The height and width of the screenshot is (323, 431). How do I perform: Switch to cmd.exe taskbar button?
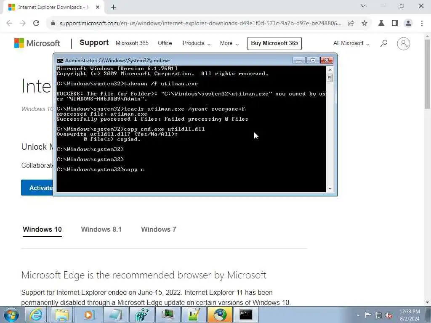[x=245, y=315]
